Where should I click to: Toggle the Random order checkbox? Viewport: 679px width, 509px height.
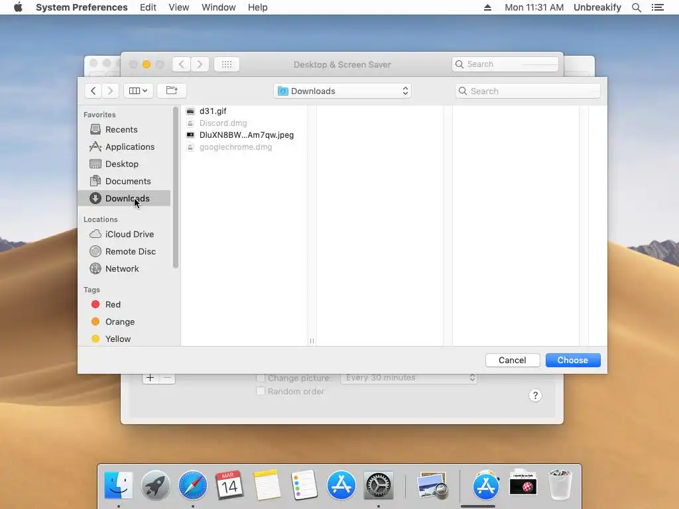[x=260, y=391]
